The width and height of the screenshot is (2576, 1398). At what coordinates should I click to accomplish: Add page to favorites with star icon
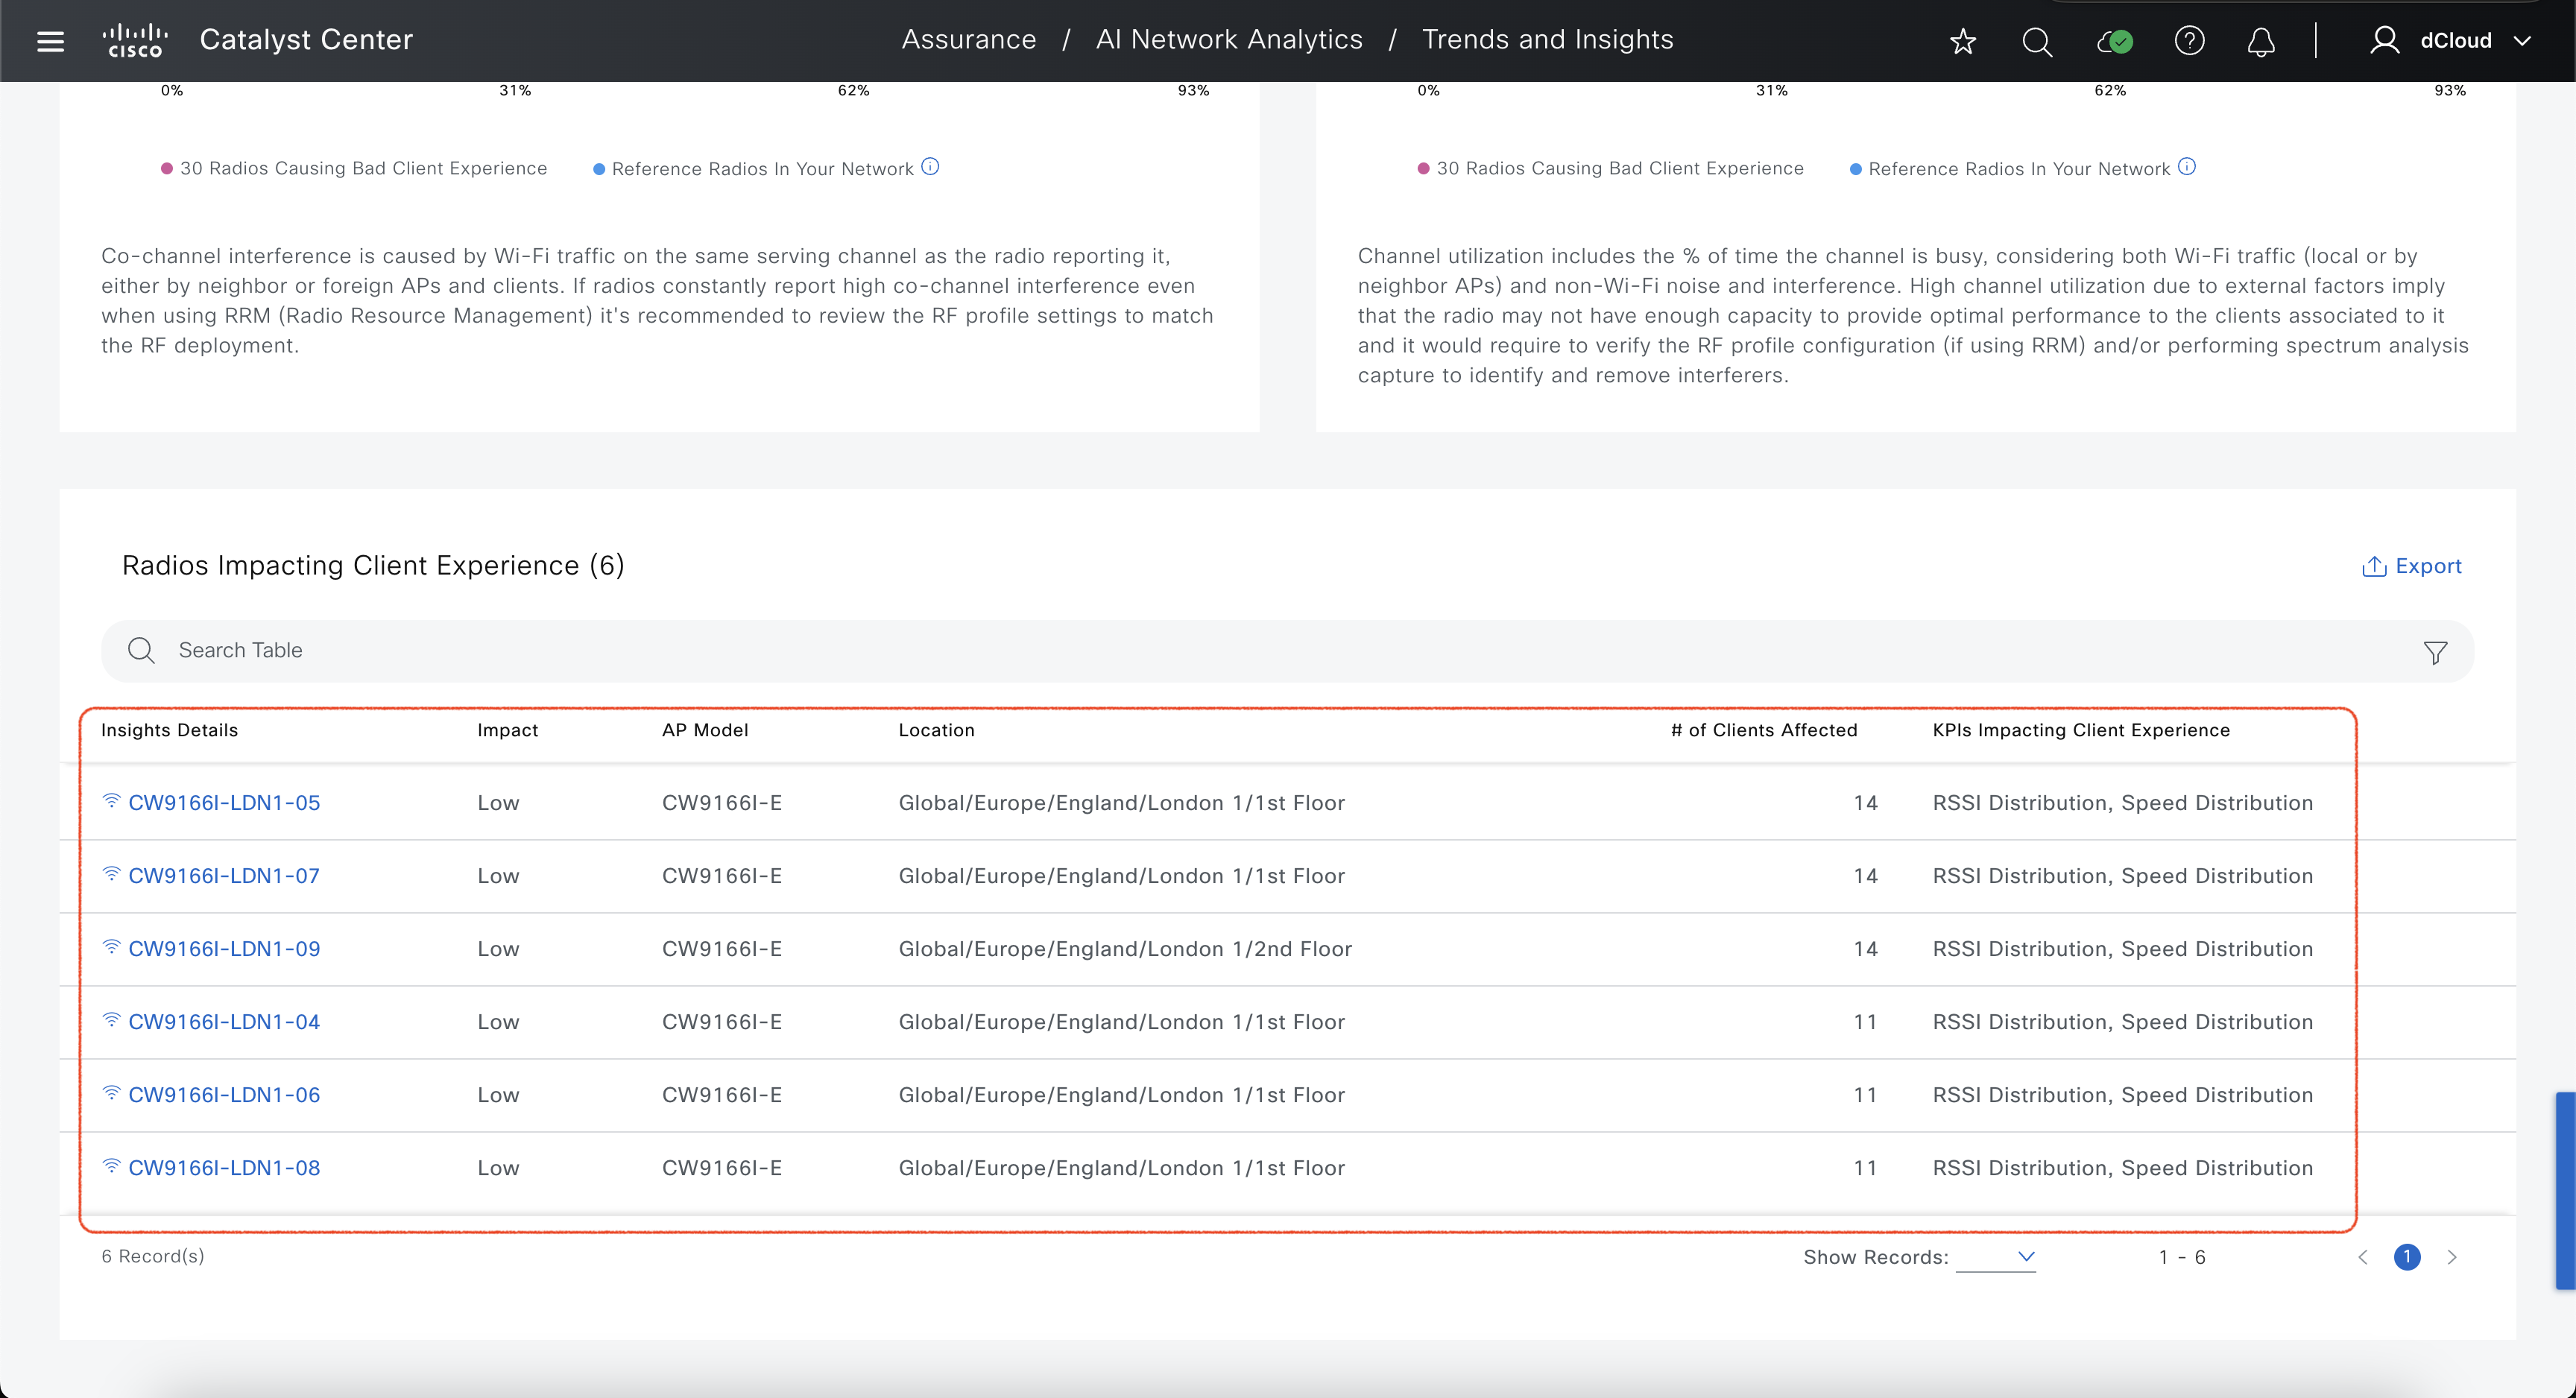point(1963,41)
